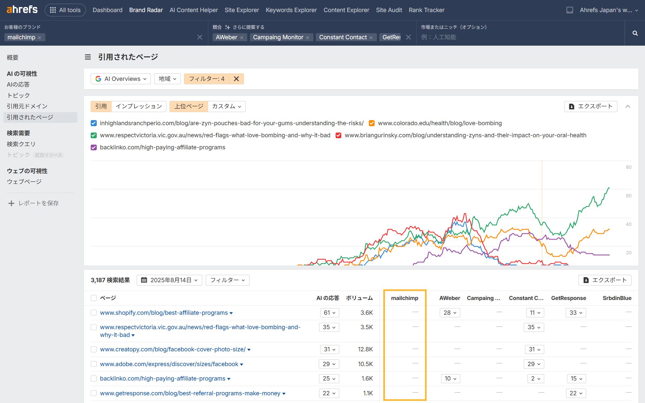Image resolution: width=645 pixels, height=403 pixels.
Task: Click the plus icon next to レポートを保存
Action: coord(11,203)
